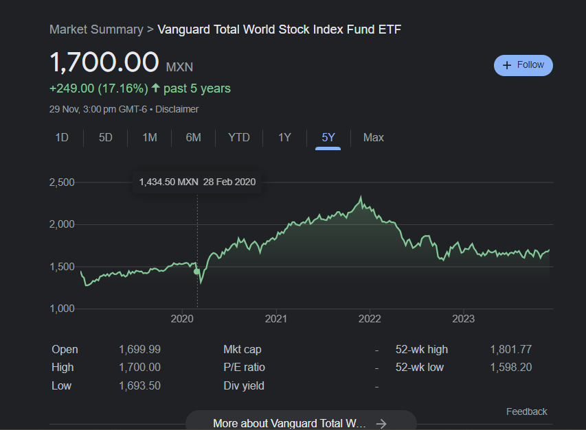Click the 52-wk high value 1,801.77
Viewport: 586px width, 430px height.
click(511, 350)
